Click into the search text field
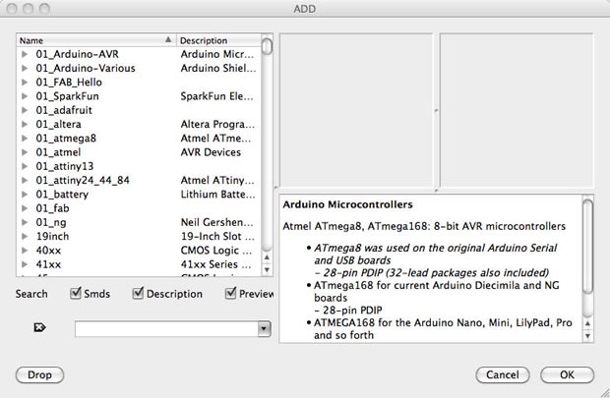610x398 pixels. point(165,329)
